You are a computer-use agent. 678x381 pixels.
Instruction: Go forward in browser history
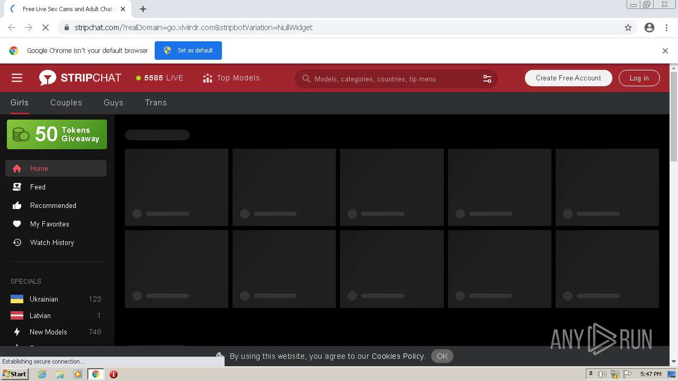pyautogui.click(x=29, y=28)
